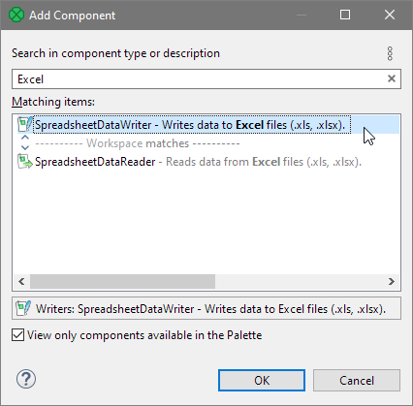Image resolution: width=413 pixels, height=406 pixels.
Task: Click the writer icon in the details bar
Action: (x=23, y=308)
